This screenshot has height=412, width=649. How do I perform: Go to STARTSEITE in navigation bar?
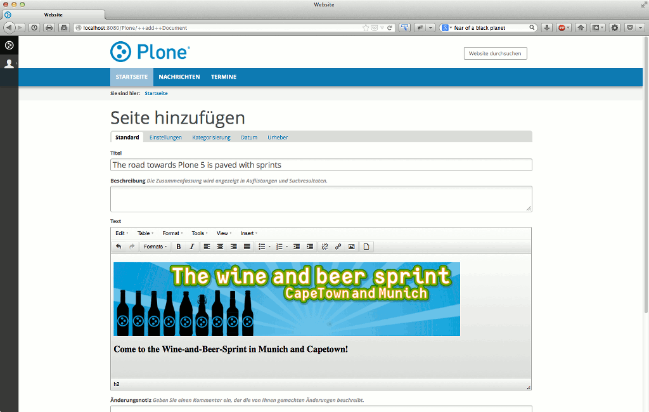pos(132,77)
